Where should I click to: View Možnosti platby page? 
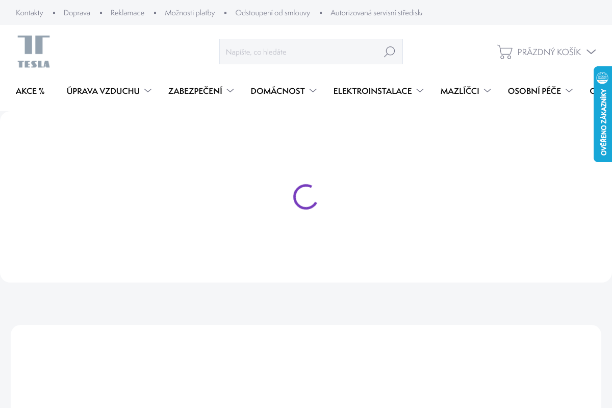190,13
